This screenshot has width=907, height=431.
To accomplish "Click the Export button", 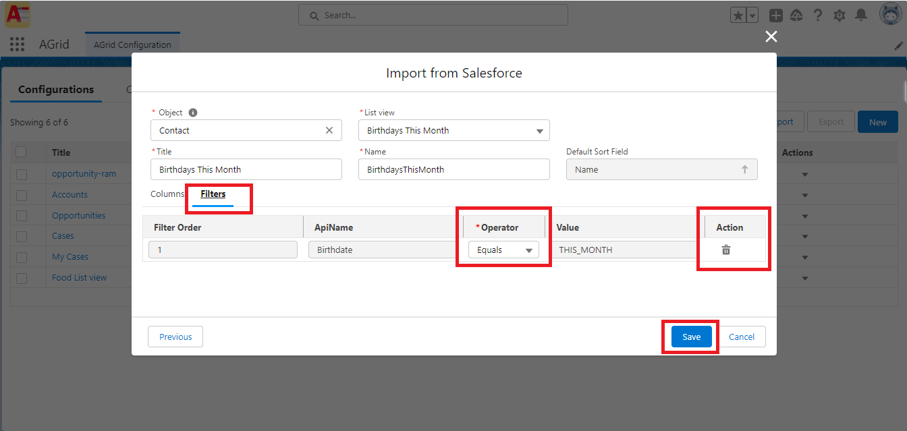I will [x=831, y=122].
